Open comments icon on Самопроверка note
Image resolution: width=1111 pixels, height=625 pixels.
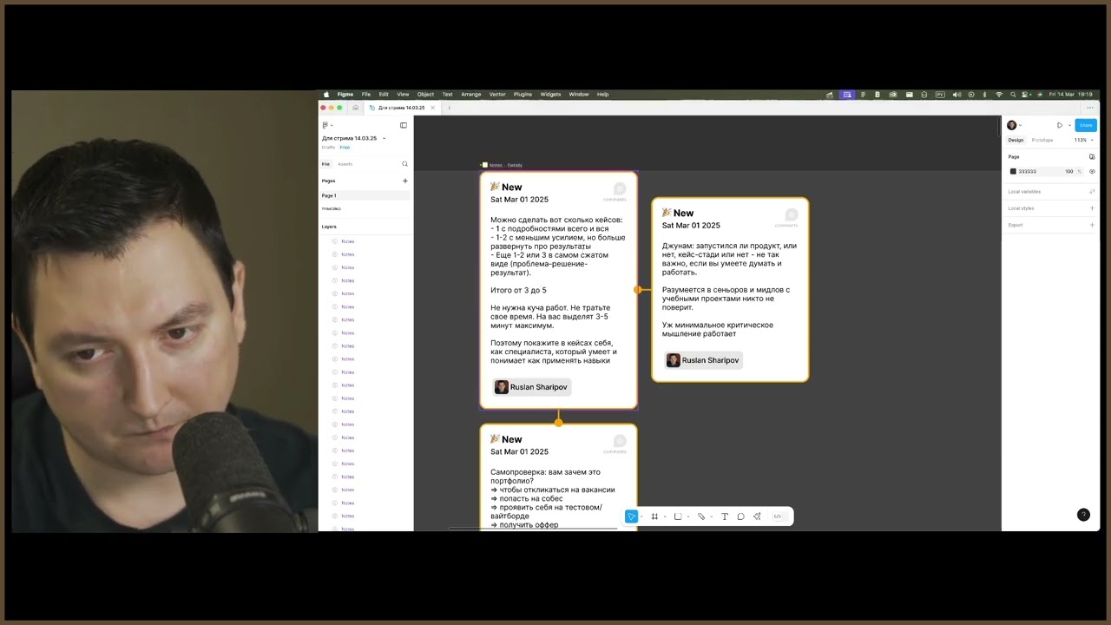pyautogui.click(x=619, y=443)
